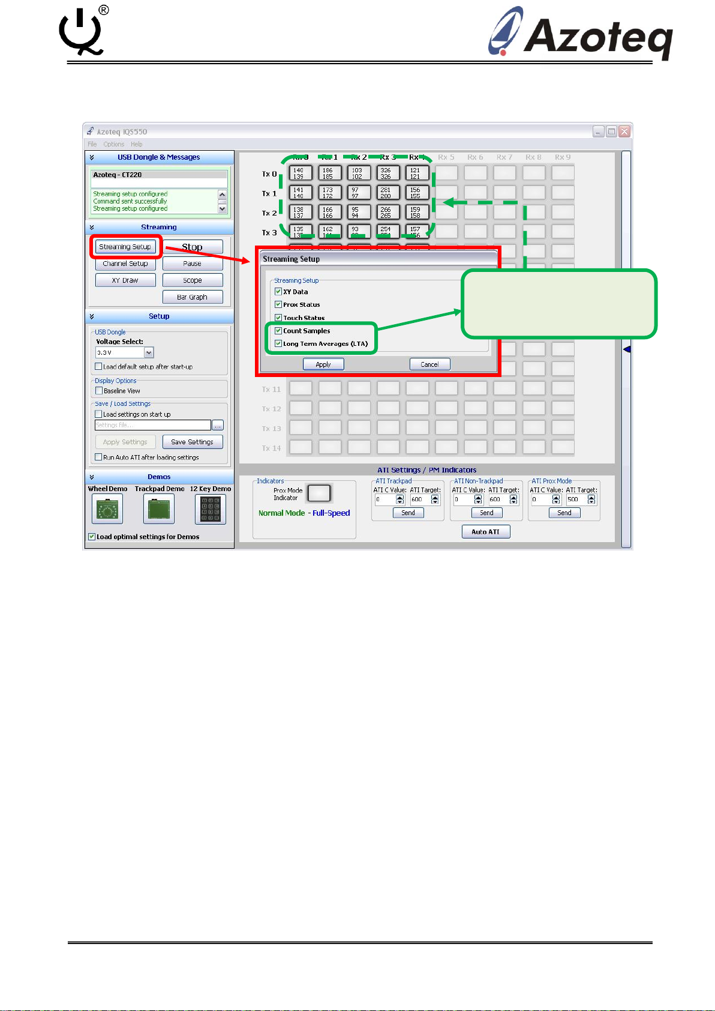Uncheck Long Term Averages (LTA) checkbox
Image resolution: width=715 pixels, height=1011 pixels.
pyautogui.click(x=278, y=343)
